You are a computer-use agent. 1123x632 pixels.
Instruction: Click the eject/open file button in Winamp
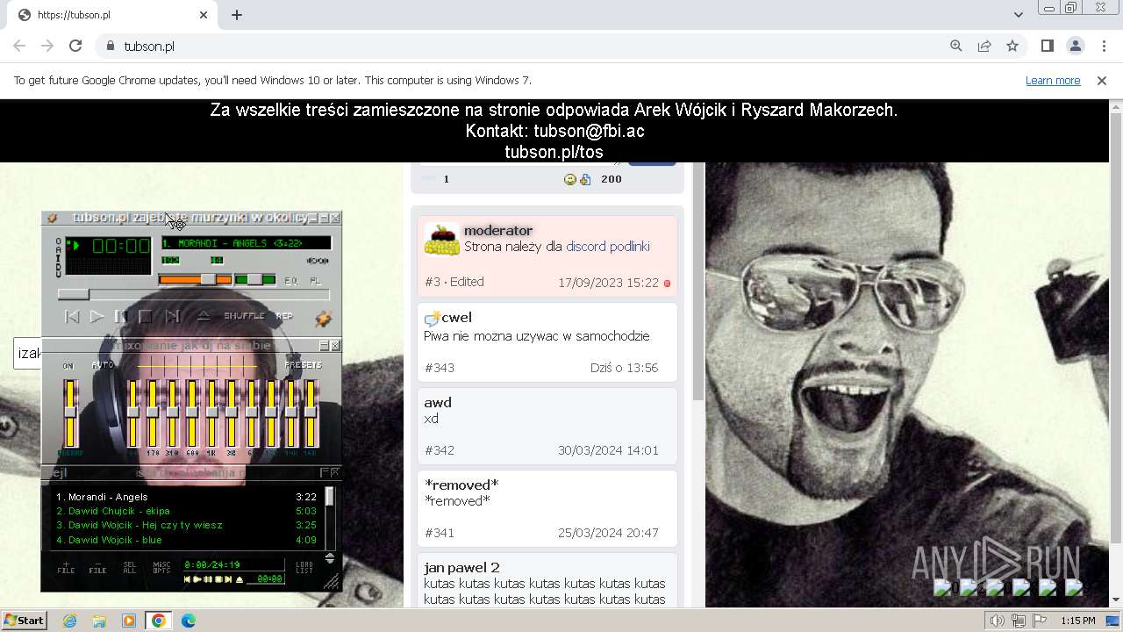point(203,316)
